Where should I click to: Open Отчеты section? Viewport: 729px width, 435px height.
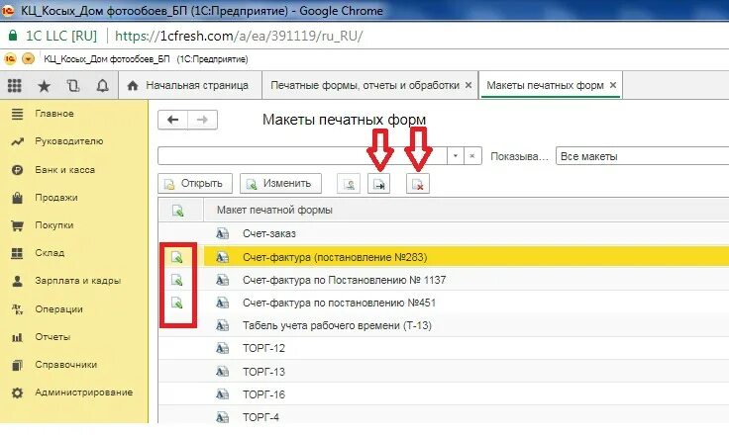click(x=52, y=337)
